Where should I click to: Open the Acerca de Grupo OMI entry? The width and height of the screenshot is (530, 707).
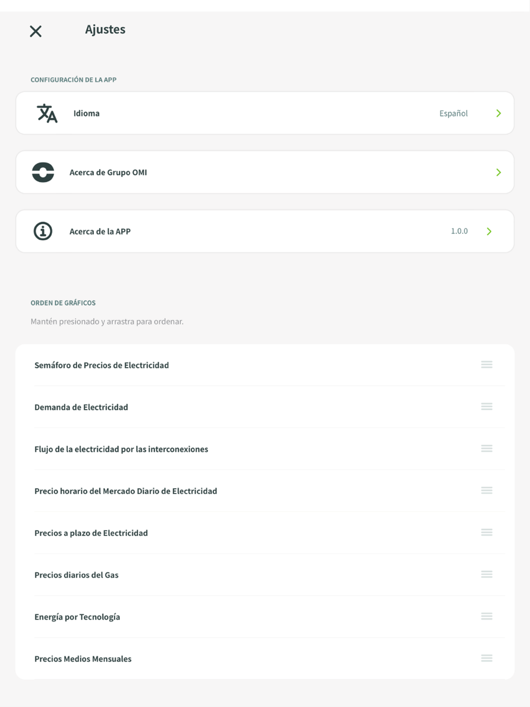pyautogui.click(x=108, y=172)
